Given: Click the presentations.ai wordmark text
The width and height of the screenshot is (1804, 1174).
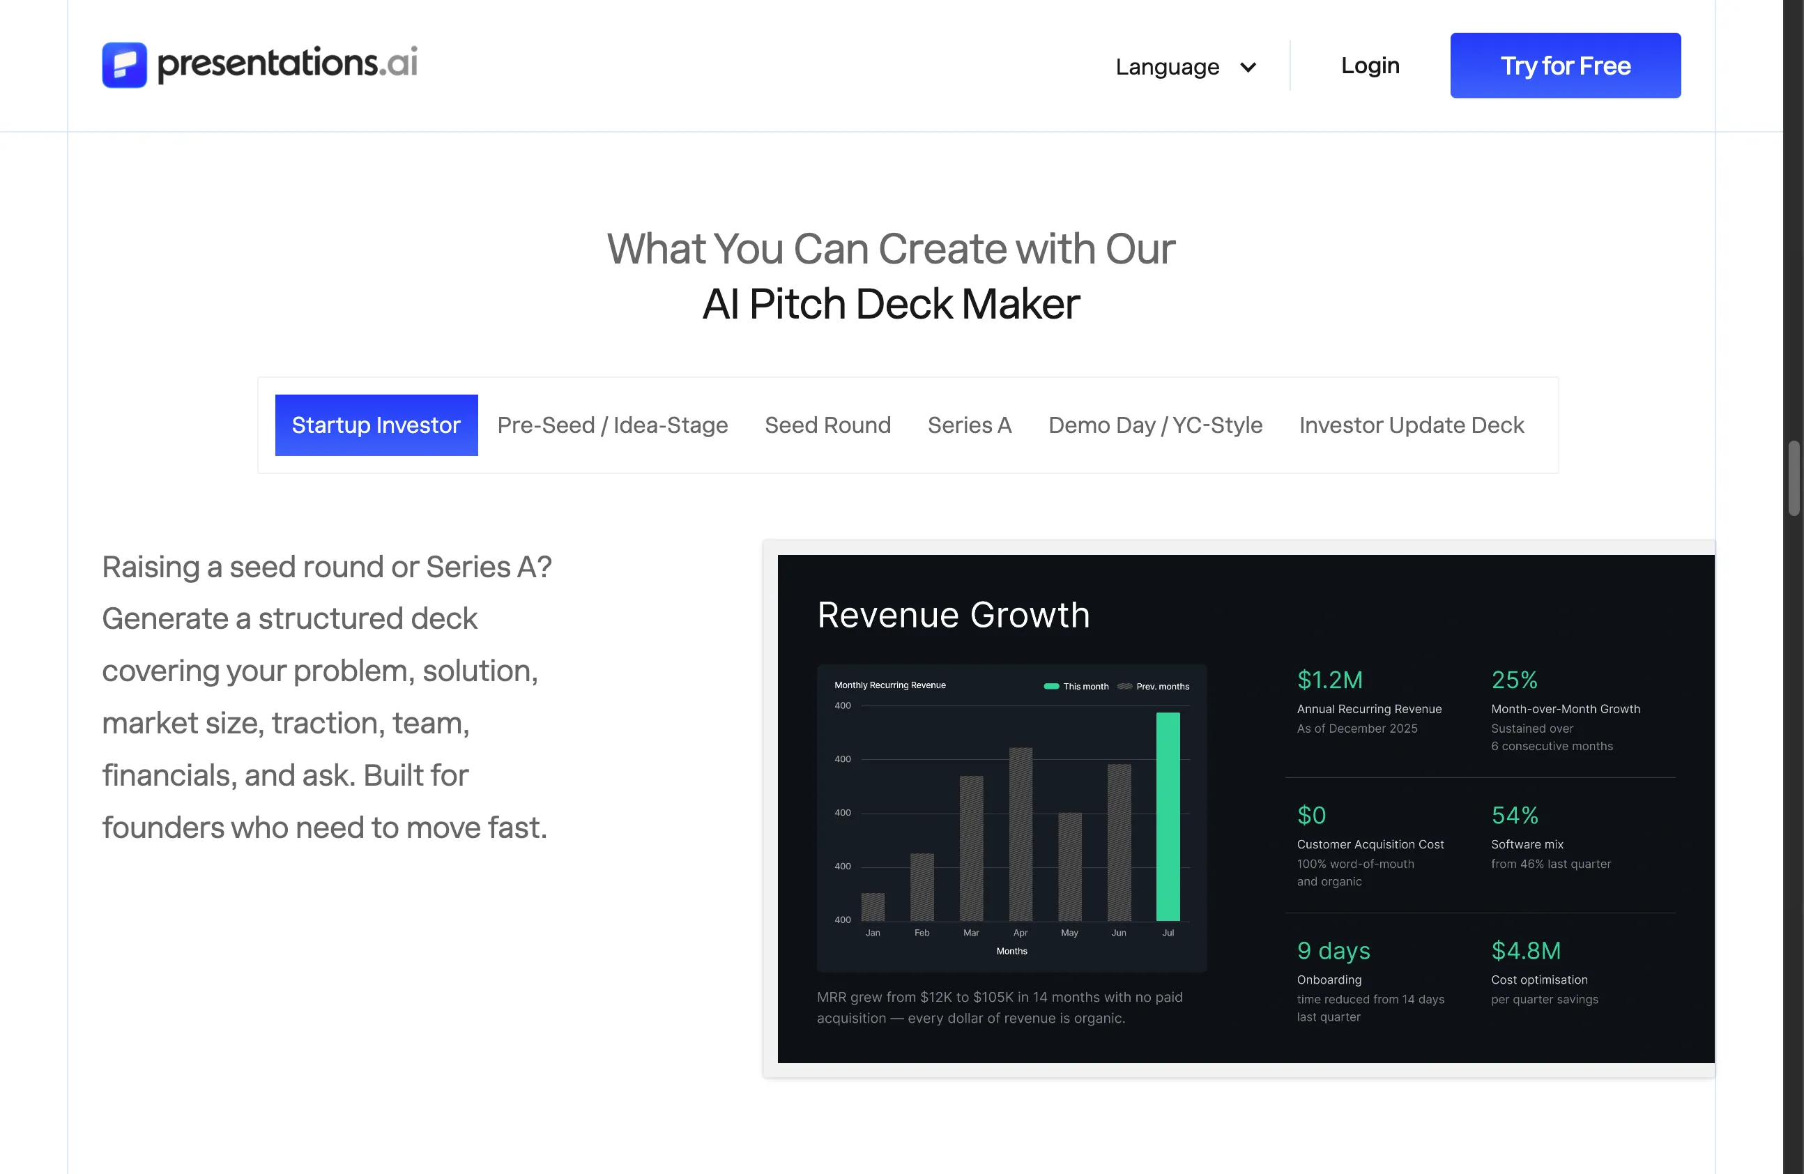Looking at the screenshot, I should coord(287,63).
